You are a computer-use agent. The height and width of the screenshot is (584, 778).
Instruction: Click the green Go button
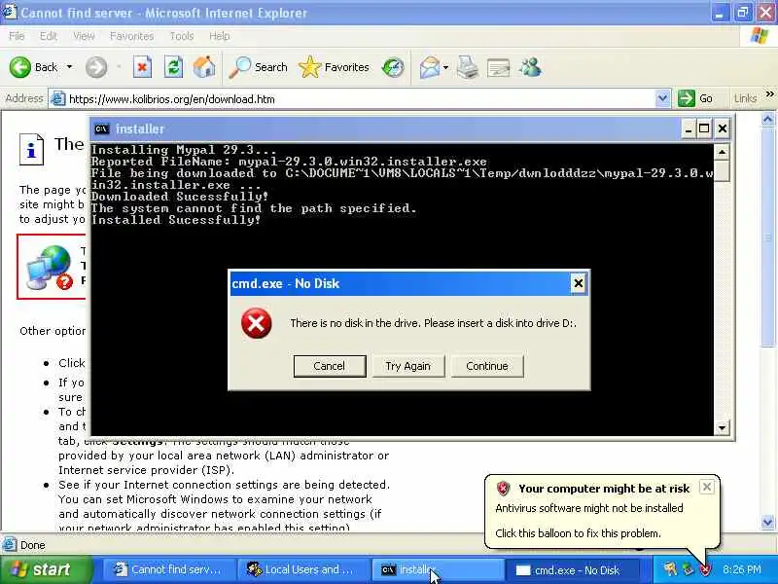tap(695, 98)
